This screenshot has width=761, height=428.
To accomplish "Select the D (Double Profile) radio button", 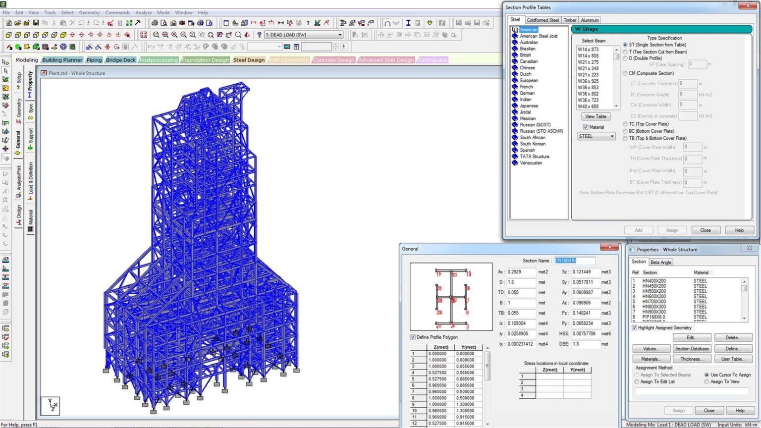I will [625, 58].
